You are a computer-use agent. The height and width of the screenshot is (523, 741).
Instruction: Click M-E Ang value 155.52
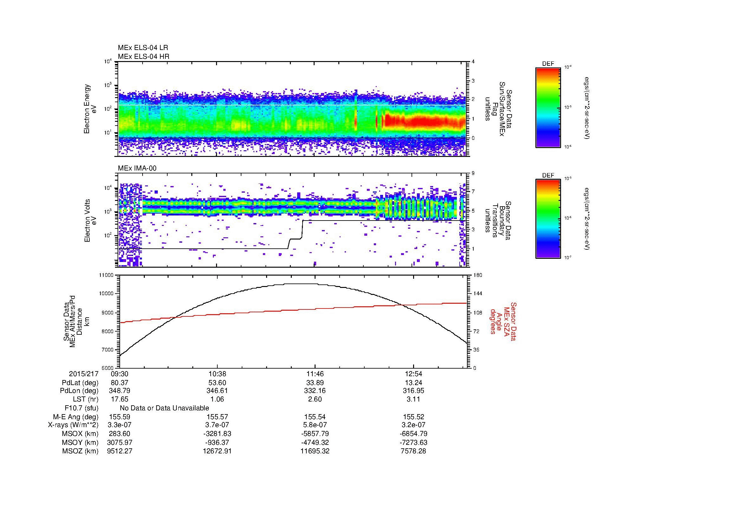pos(413,417)
